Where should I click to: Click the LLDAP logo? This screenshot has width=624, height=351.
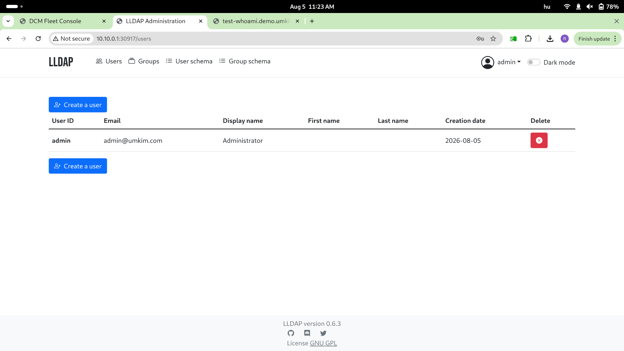(x=61, y=62)
